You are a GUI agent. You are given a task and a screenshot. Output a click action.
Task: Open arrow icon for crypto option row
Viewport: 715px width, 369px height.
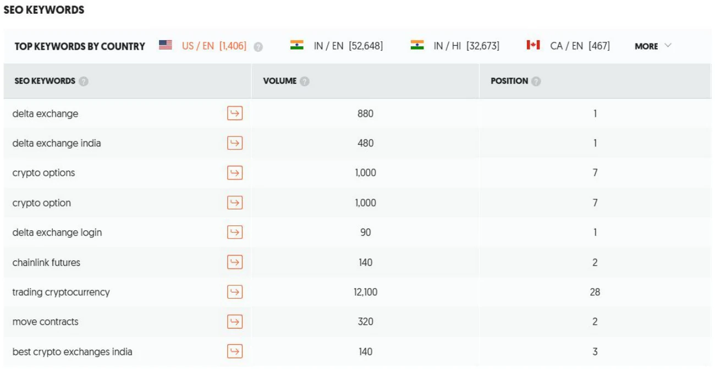[x=235, y=203]
